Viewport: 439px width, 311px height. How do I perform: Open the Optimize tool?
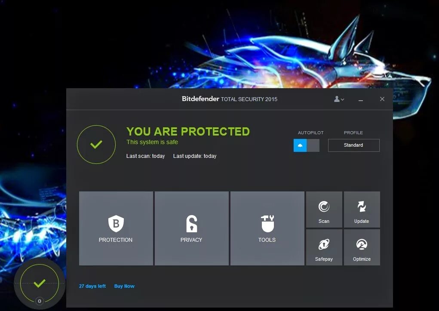click(362, 247)
